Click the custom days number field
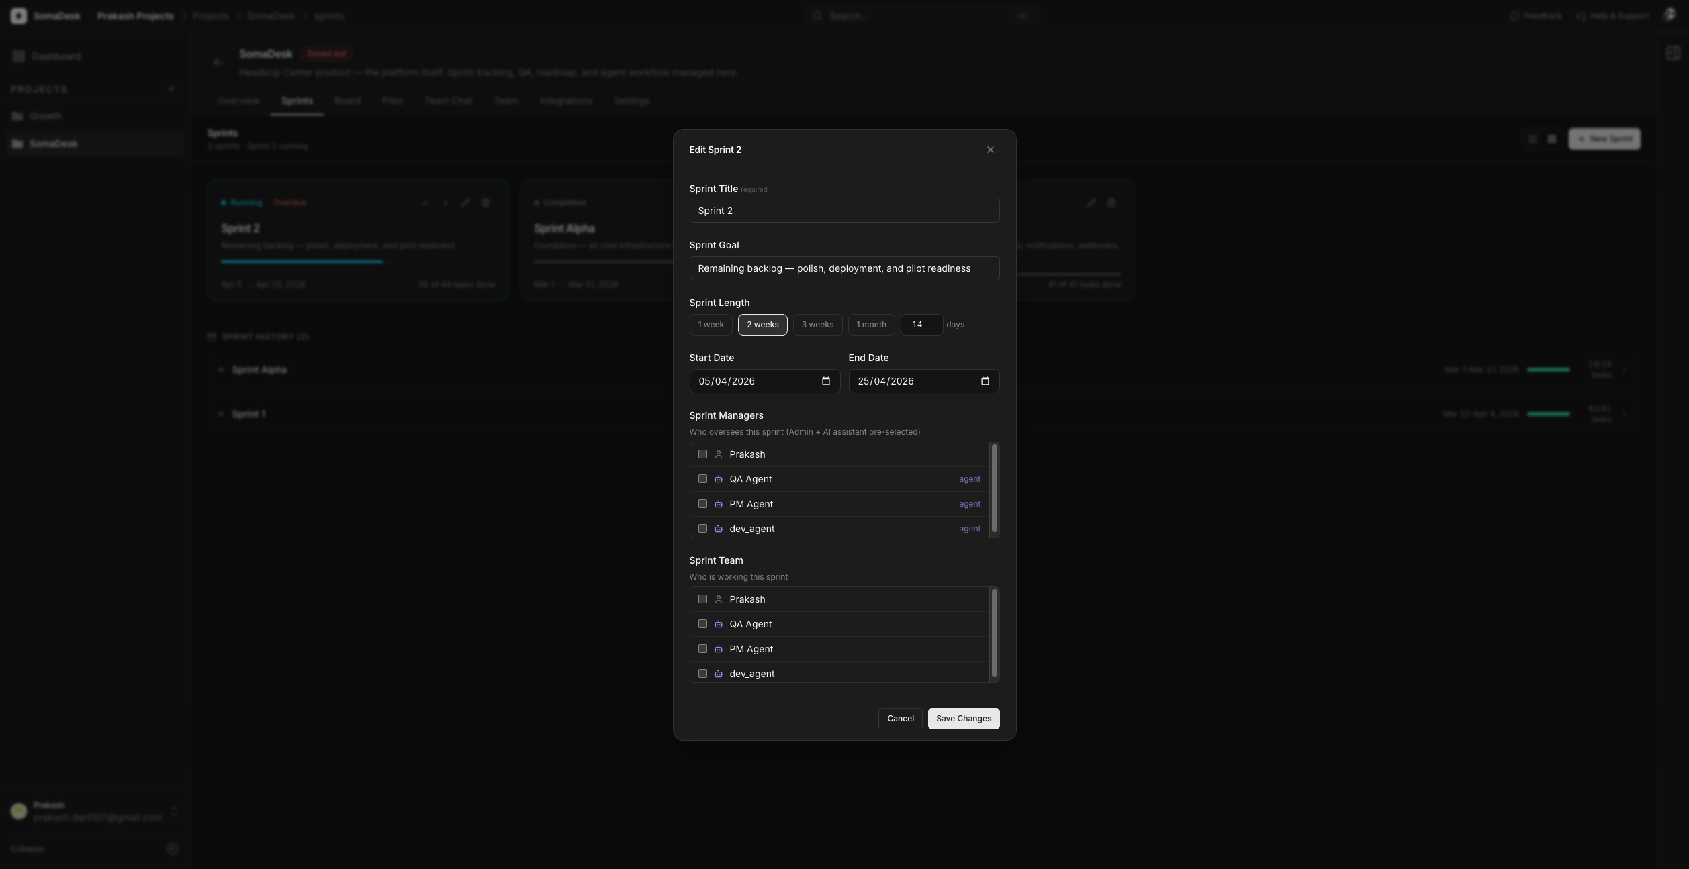Image resolution: width=1689 pixels, height=869 pixels. [x=921, y=325]
